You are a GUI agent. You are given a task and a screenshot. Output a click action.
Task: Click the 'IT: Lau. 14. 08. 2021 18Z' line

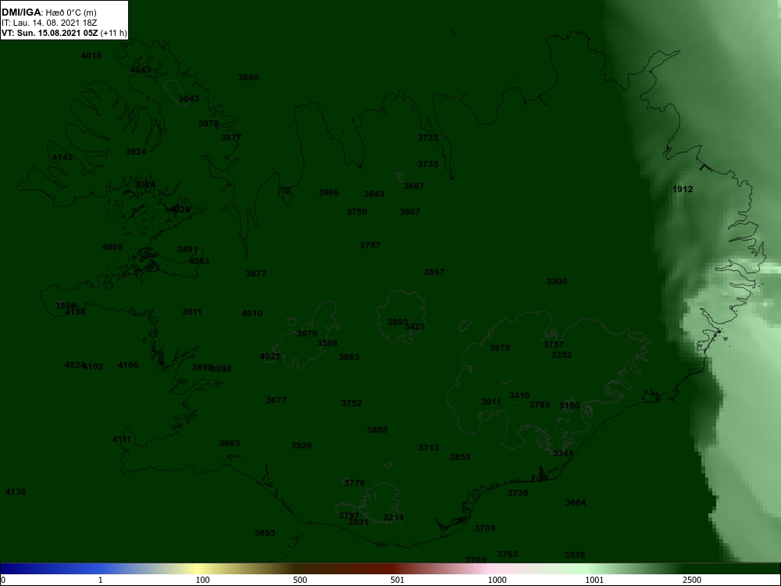pos(48,23)
